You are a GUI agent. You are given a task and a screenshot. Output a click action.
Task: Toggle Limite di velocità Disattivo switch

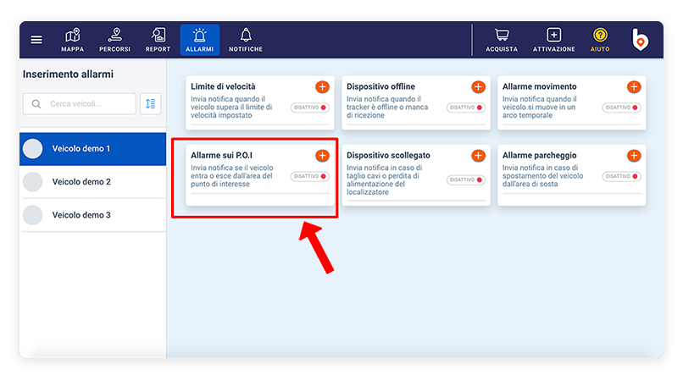(310, 108)
